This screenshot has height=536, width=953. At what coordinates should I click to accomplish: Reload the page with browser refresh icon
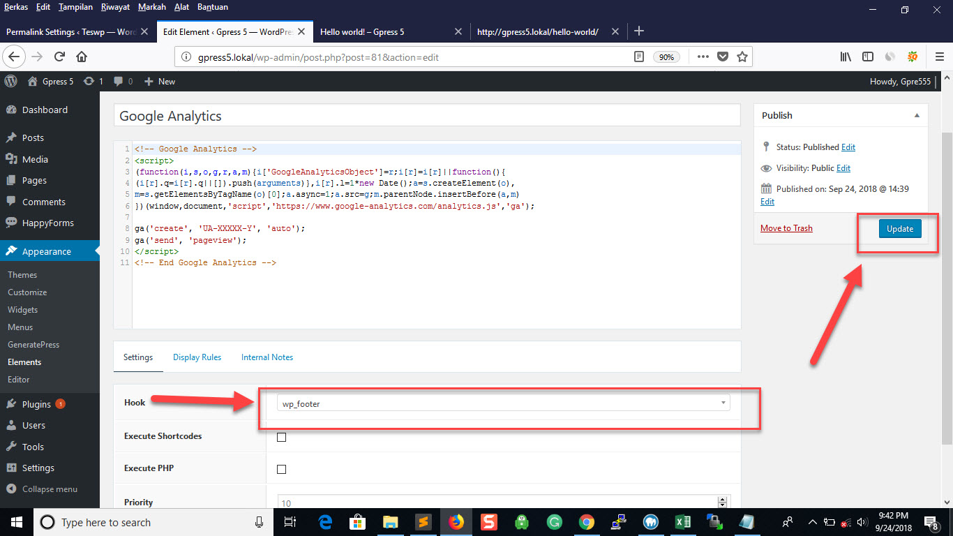click(x=60, y=57)
